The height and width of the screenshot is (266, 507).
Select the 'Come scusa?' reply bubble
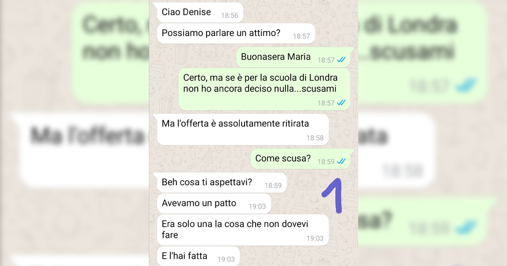300,159
